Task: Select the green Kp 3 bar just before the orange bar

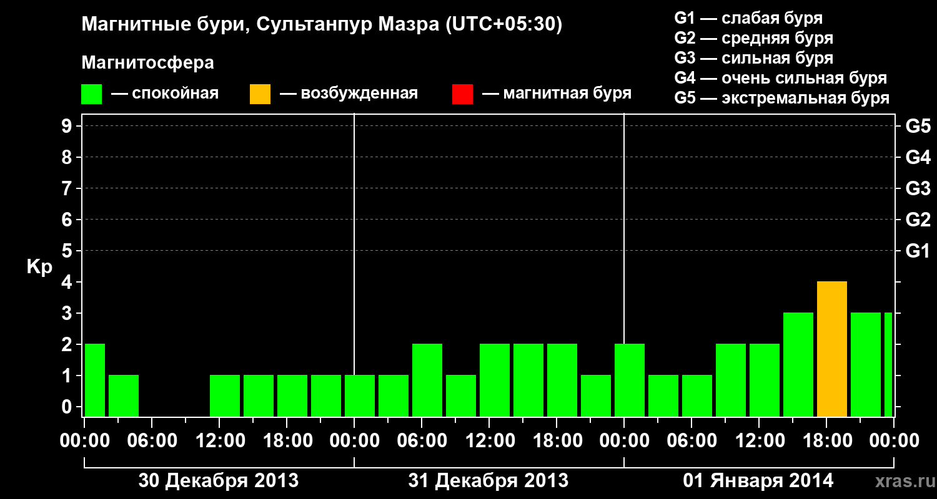Action: pos(798,364)
